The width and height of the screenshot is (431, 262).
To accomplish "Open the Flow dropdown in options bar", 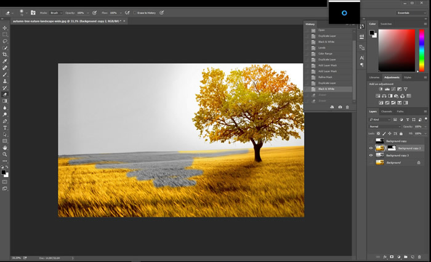I will (x=121, y=13).
